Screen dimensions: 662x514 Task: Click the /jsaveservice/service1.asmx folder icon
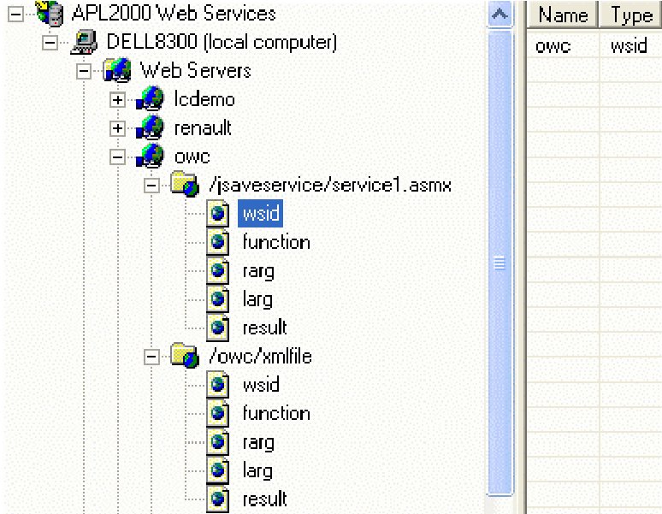pyautogui.click(x=185, y=185)
